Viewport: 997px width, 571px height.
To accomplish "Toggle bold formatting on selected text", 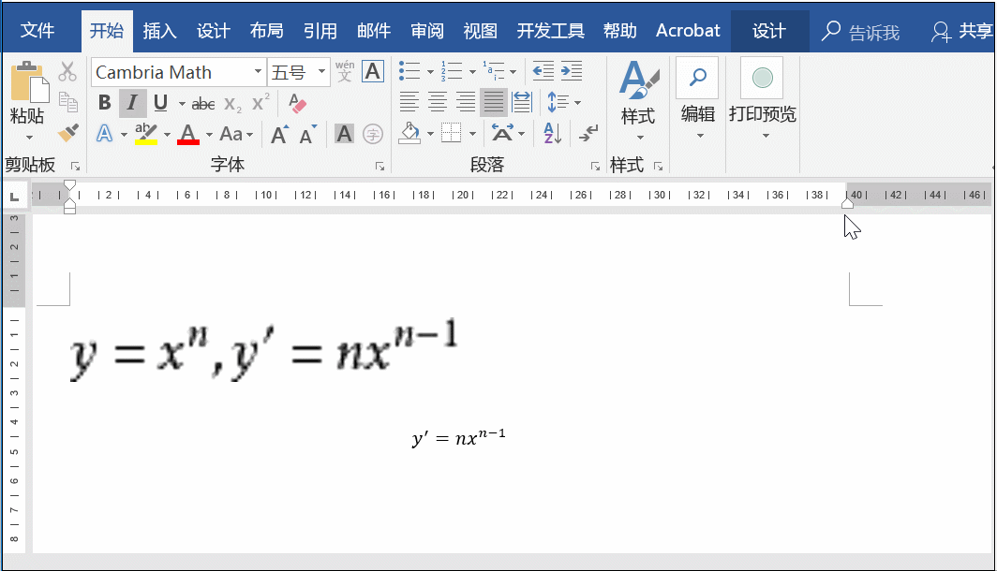I will [104, 103].
